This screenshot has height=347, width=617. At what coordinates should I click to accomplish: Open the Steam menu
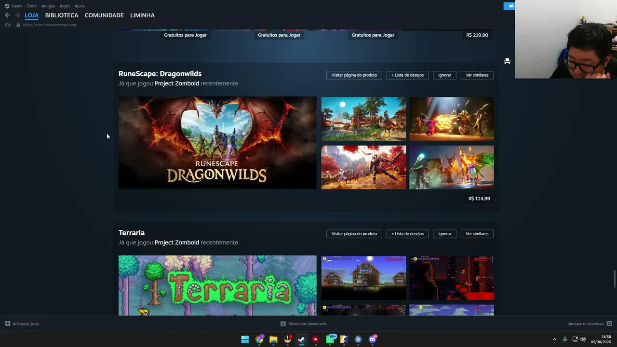(x=17, y=6)
